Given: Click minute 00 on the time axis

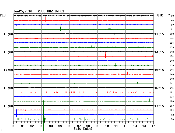Looking at the screenshot, I should pyautogui.click(x=14, y=126).
